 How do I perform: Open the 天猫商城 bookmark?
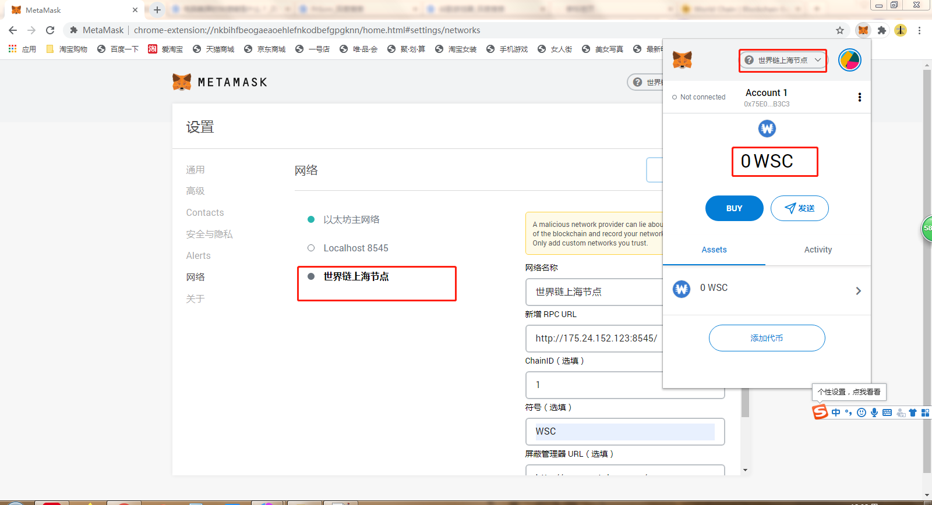coord(214,49)
